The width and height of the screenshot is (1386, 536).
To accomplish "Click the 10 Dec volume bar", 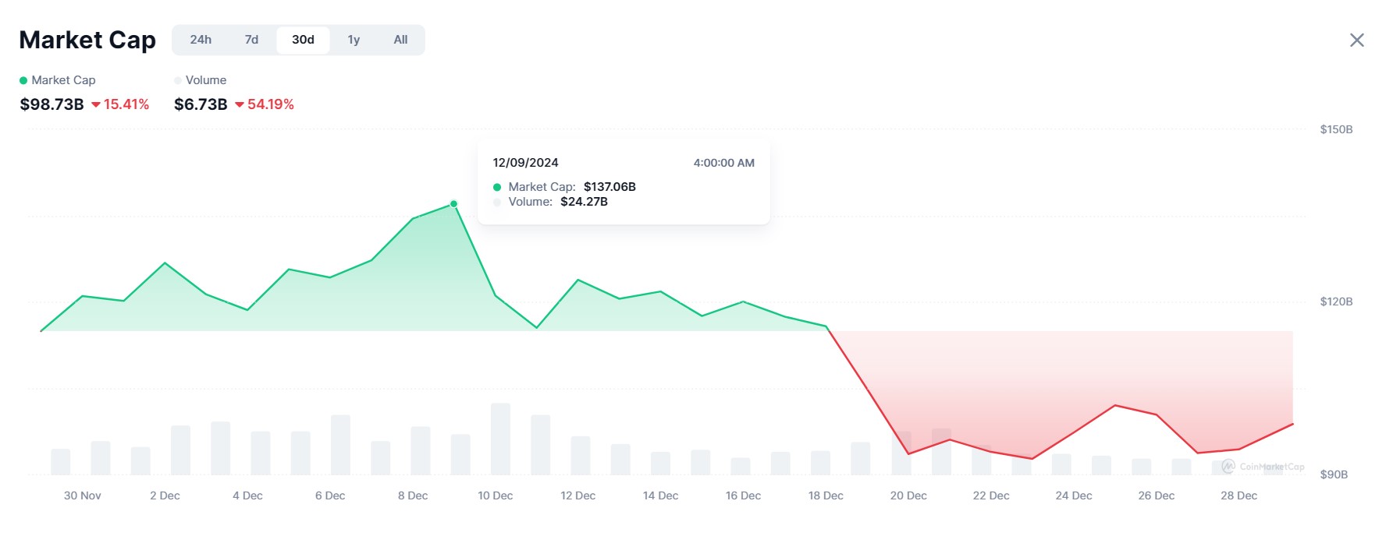I will tap(500, 439).
